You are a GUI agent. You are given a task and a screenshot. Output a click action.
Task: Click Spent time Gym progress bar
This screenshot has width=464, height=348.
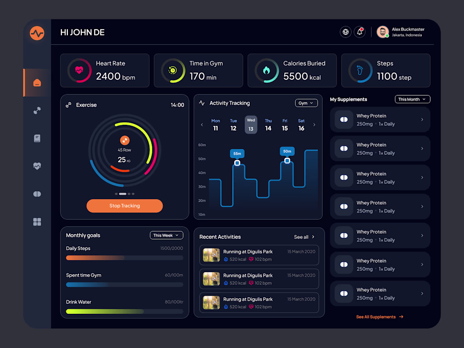(124, 285)
